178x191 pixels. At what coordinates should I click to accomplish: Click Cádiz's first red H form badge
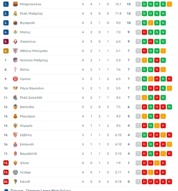[144, 182]
